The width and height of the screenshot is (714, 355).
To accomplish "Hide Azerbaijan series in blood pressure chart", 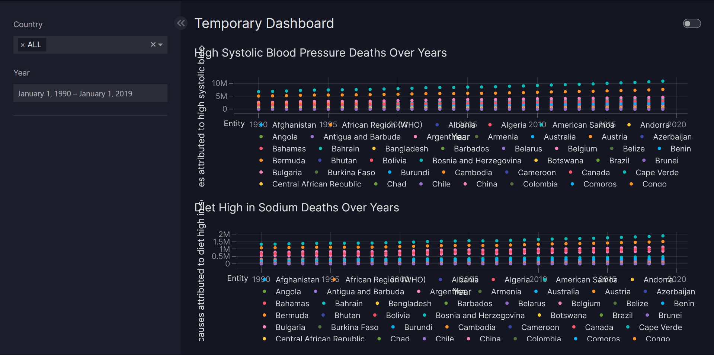I will click(x=672, y=137).
